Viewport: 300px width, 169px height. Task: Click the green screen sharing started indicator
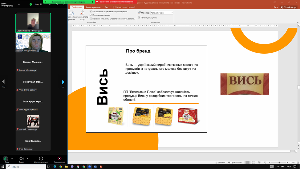(x=69, y=2)
